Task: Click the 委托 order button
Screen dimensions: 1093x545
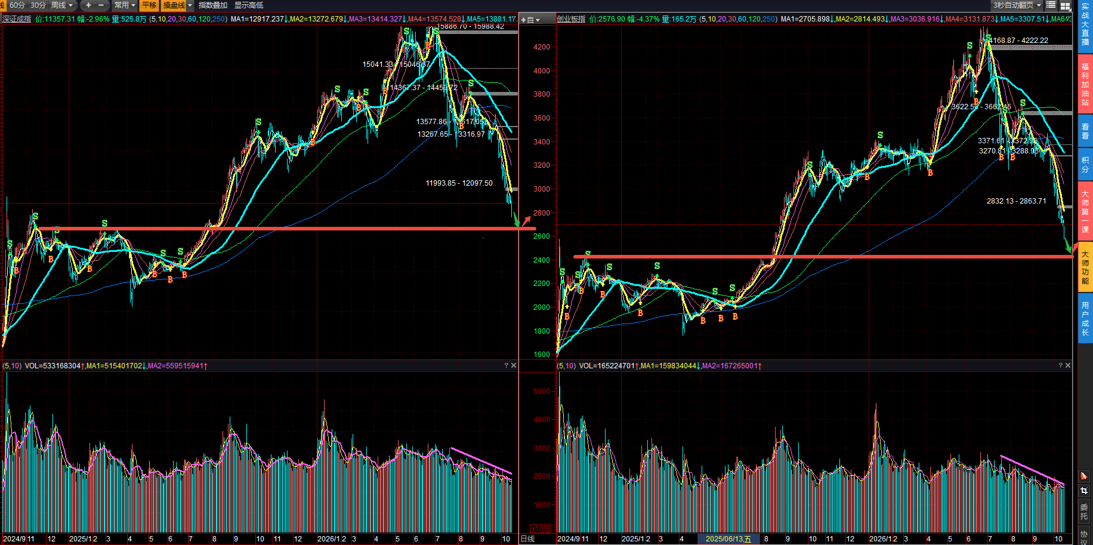Action: 1084,512
